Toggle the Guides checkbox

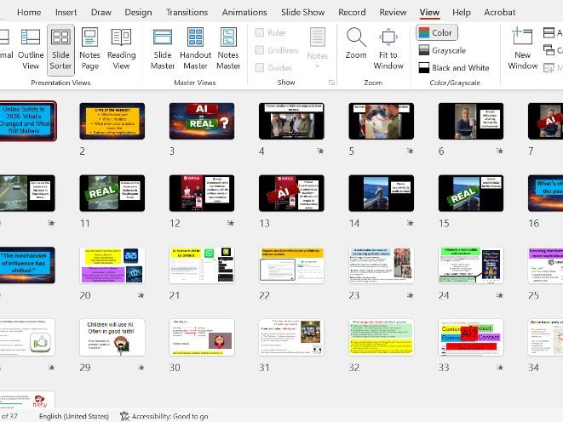click(260, 68)
